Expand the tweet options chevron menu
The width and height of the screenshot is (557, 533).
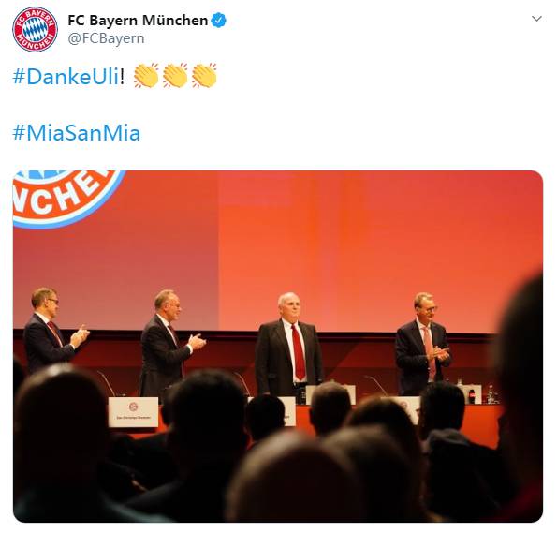536,19
